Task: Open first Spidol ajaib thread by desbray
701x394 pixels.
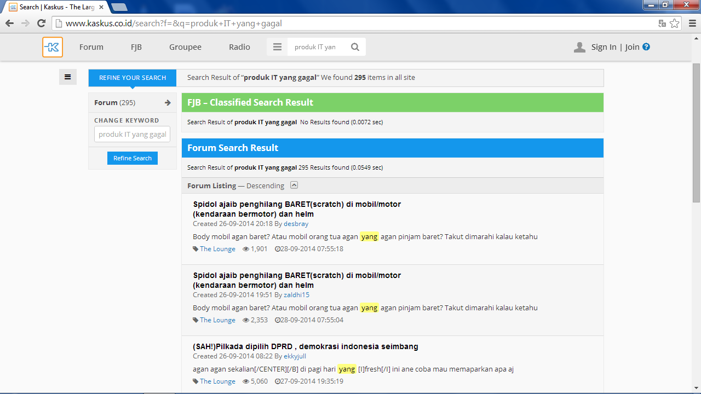Action: pyautogui.click(x=297, y=209)
